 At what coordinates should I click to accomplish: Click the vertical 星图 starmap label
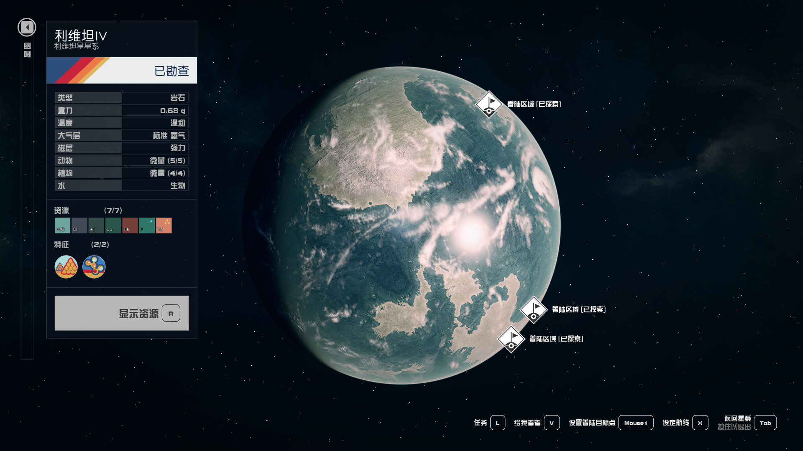(27, 50)
